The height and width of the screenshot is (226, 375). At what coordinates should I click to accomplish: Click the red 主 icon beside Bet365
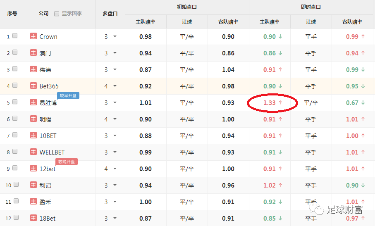[x=33, y=86]
